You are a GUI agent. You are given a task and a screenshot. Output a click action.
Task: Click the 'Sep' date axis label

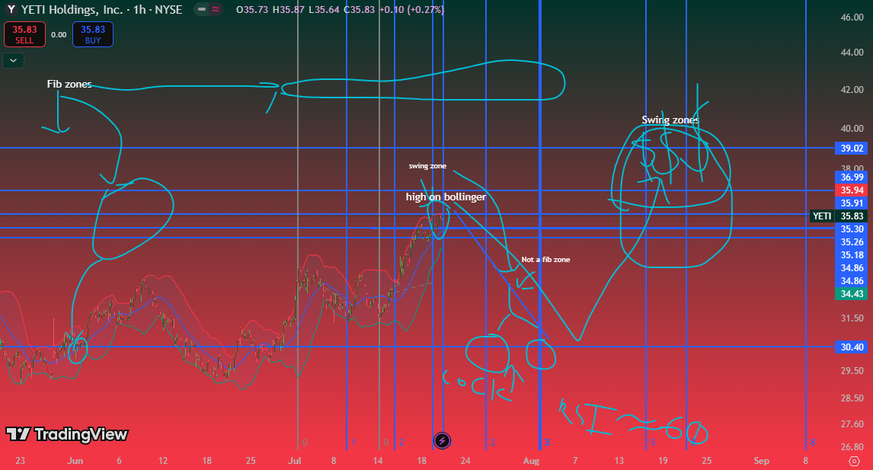tap(761, 461)
